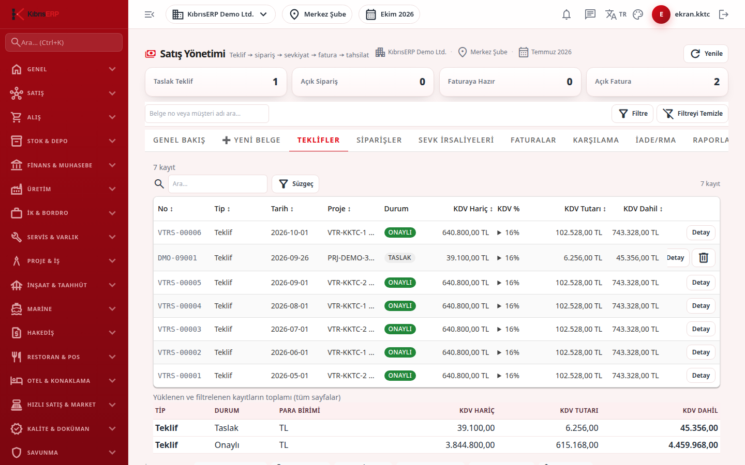
Task: Switch to the Faturalar tab
Action: (533, 140)
